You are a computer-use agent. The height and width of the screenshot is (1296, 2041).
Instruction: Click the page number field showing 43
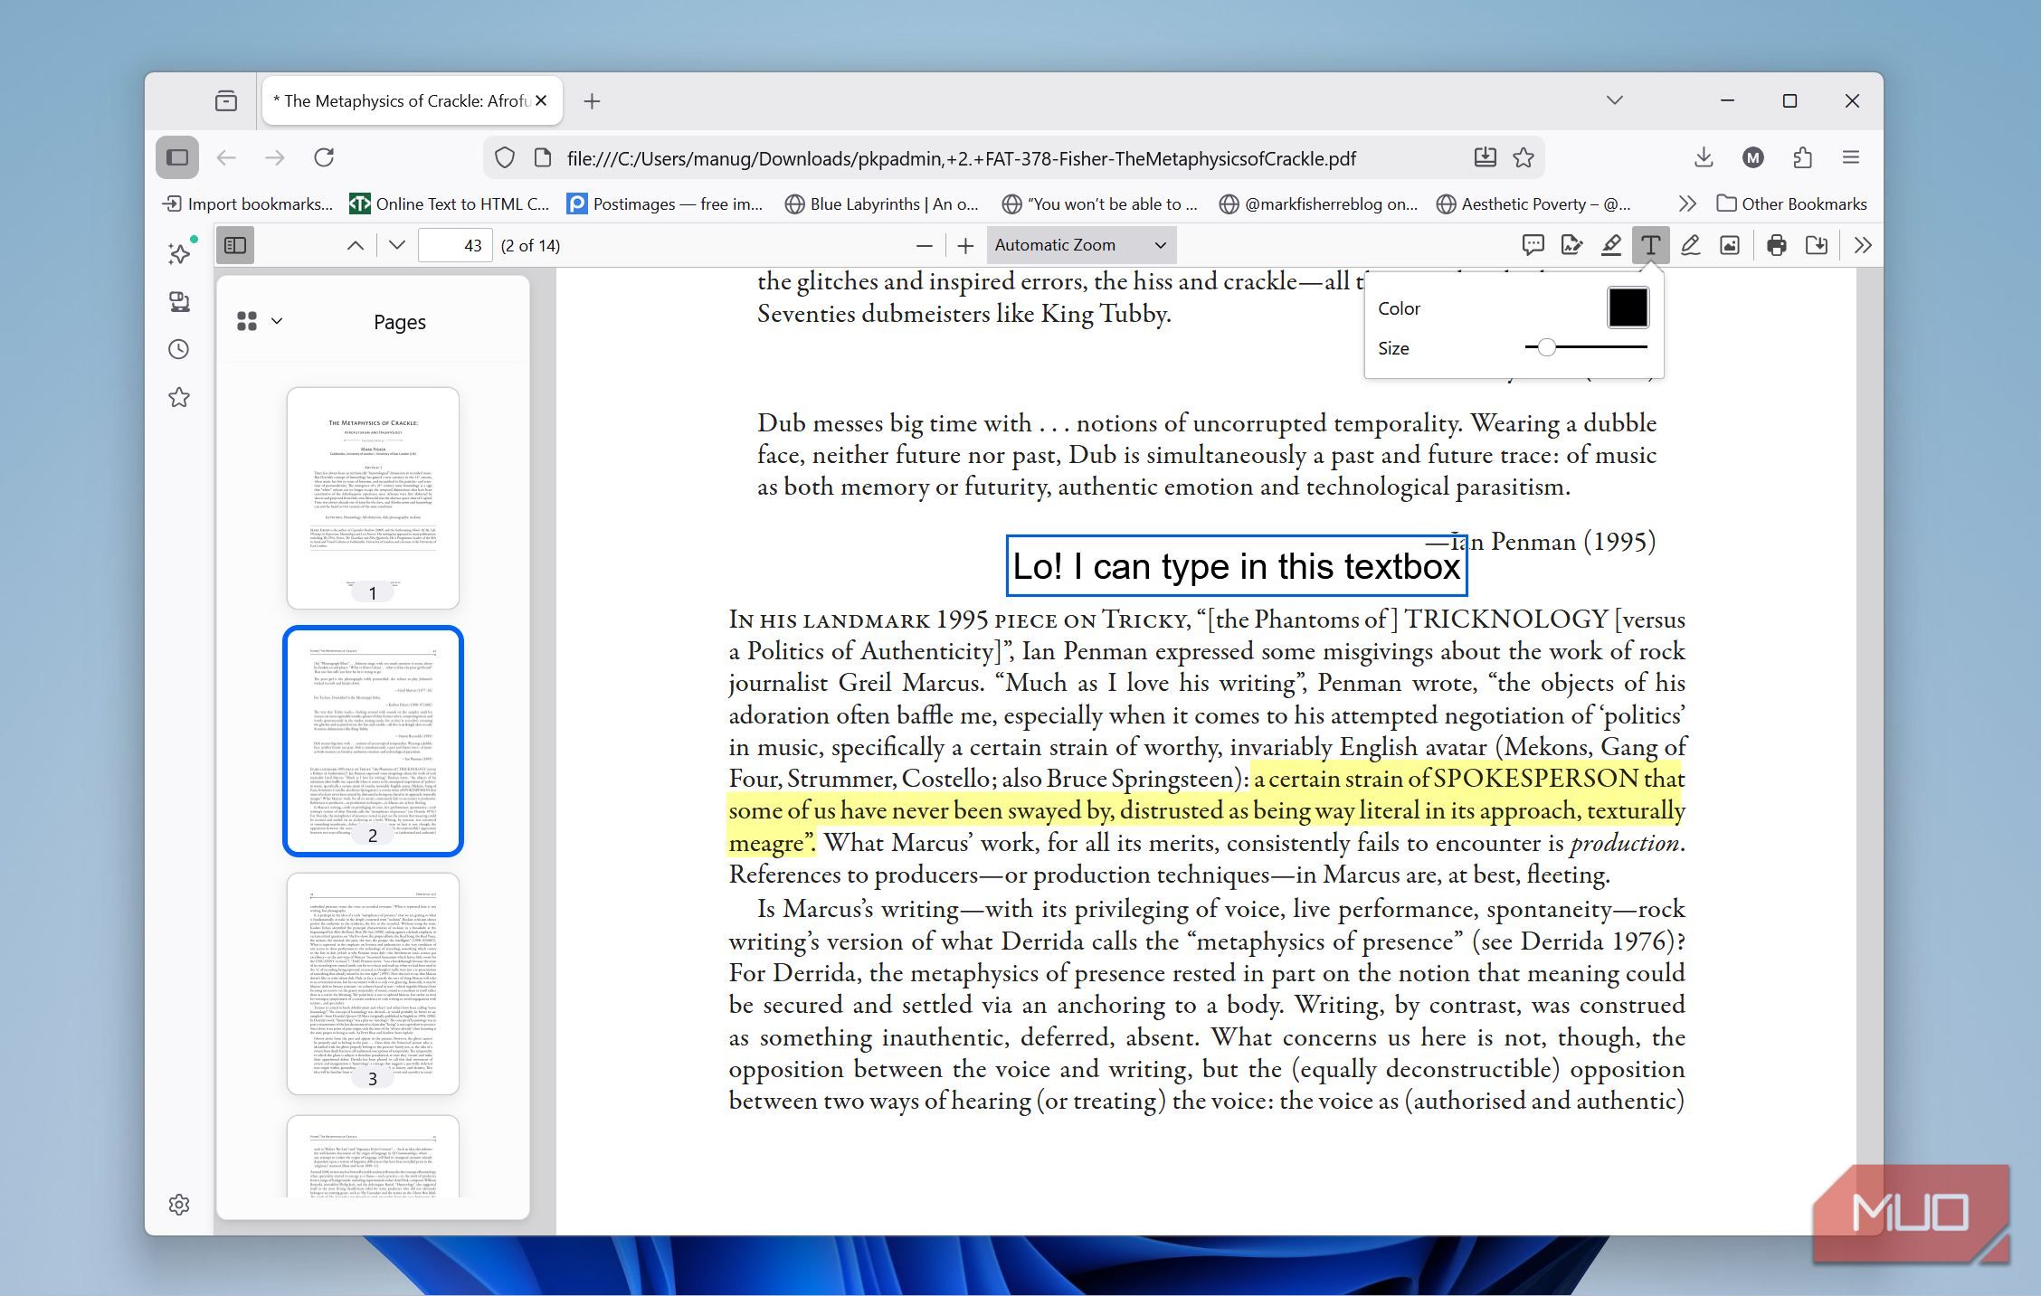tap(455, 245)
